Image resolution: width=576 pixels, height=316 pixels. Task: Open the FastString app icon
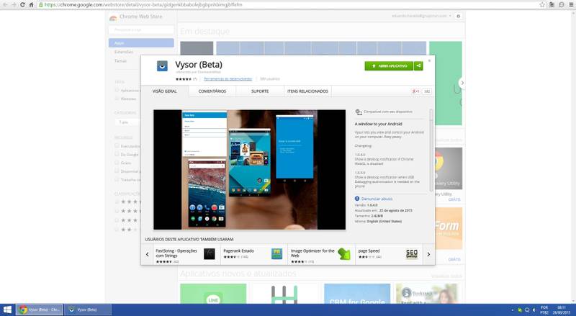pyautogui.click(x=210, y=254)
